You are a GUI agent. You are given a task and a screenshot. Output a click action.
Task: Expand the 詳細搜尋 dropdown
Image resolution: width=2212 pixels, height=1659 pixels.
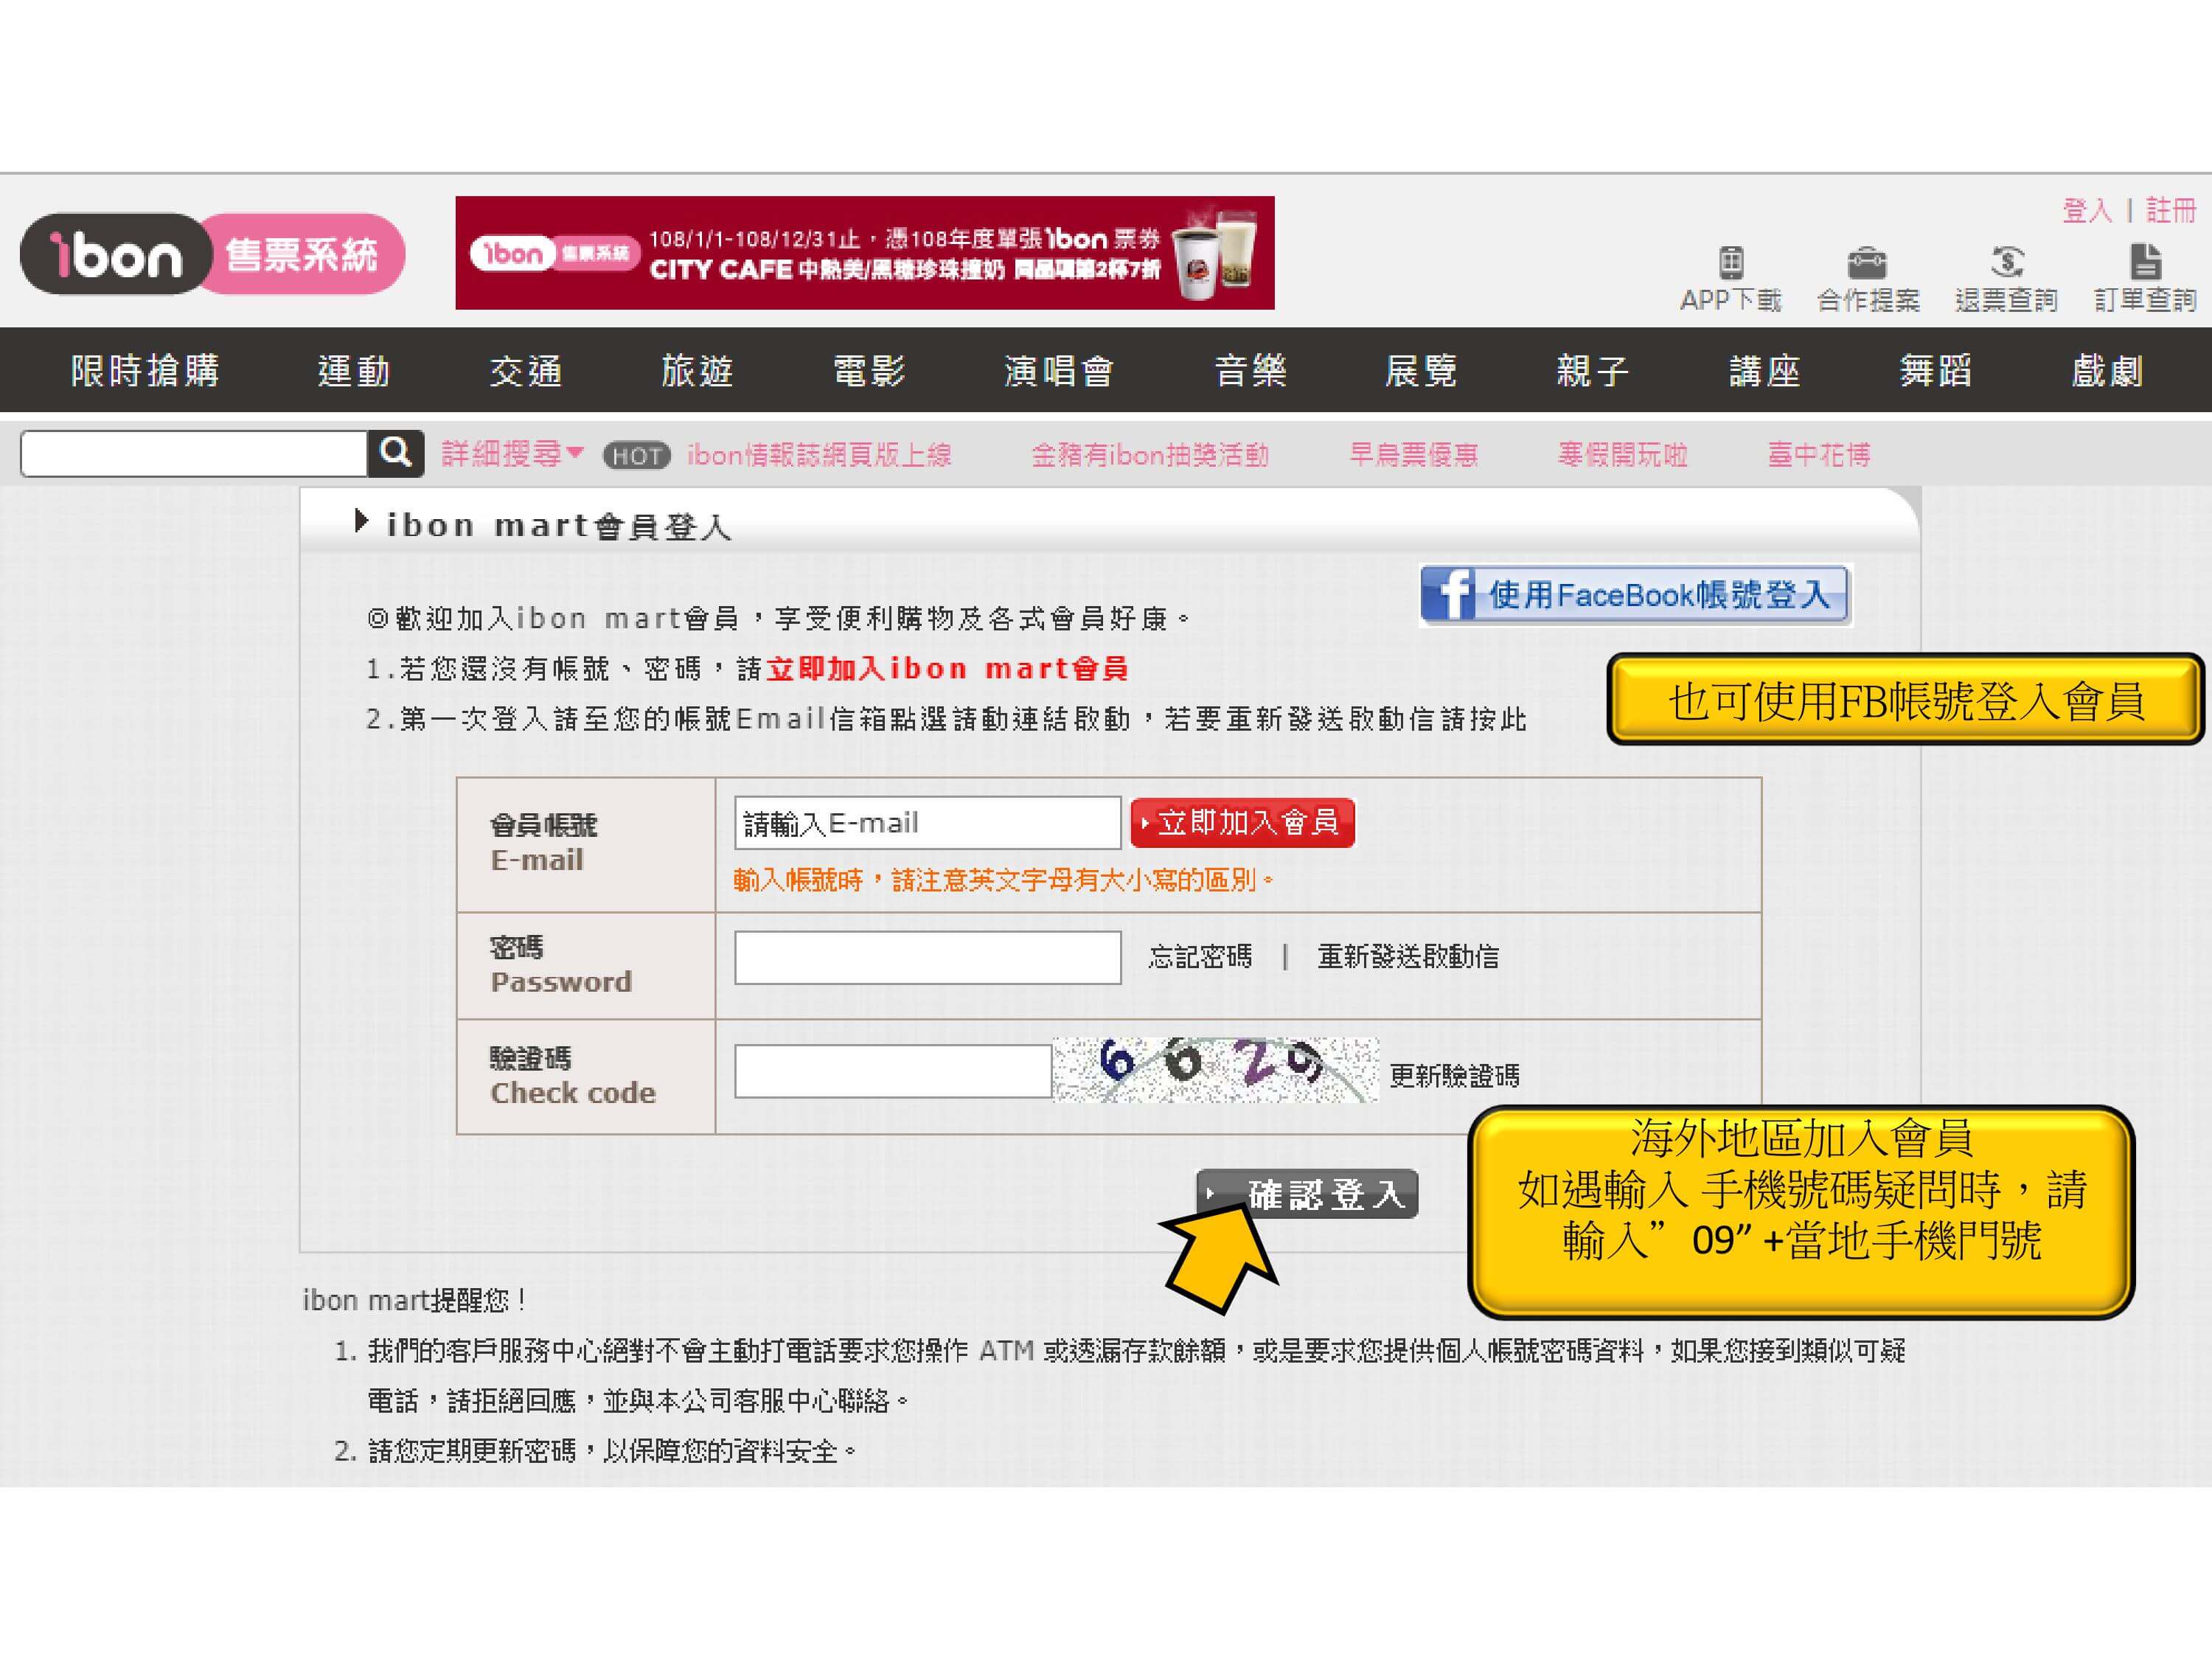tap(513, 455)
